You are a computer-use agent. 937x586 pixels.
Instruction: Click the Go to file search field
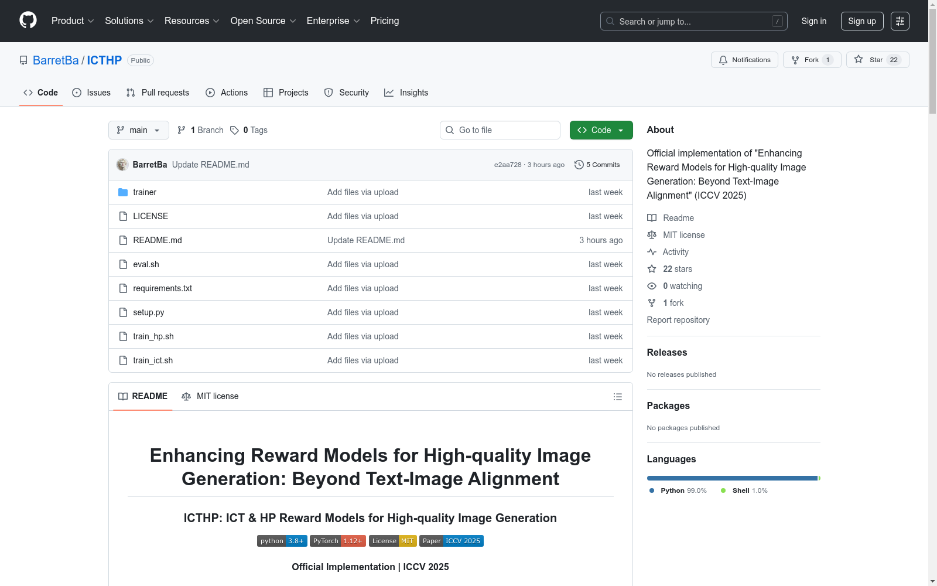500,130
